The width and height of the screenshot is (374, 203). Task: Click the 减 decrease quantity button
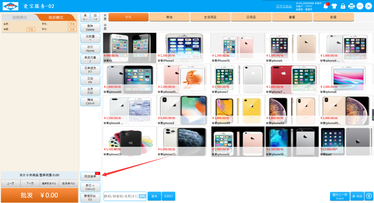pyautogui.click(x=85, y=17)
